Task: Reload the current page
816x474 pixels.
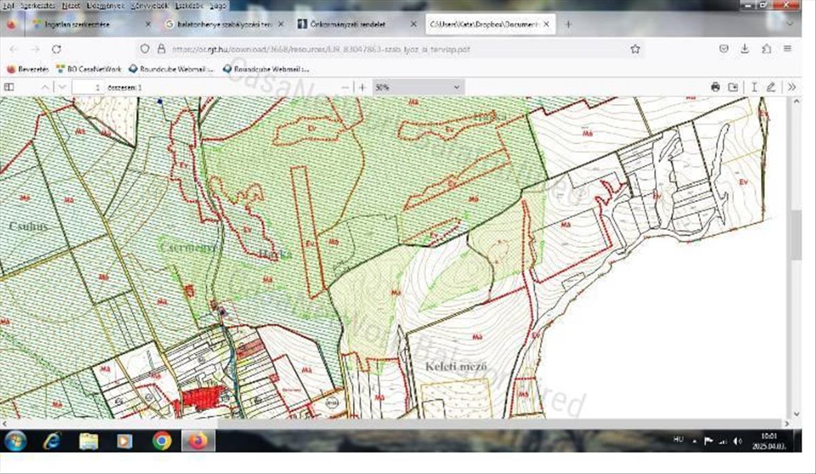Action: coord(56,49)
